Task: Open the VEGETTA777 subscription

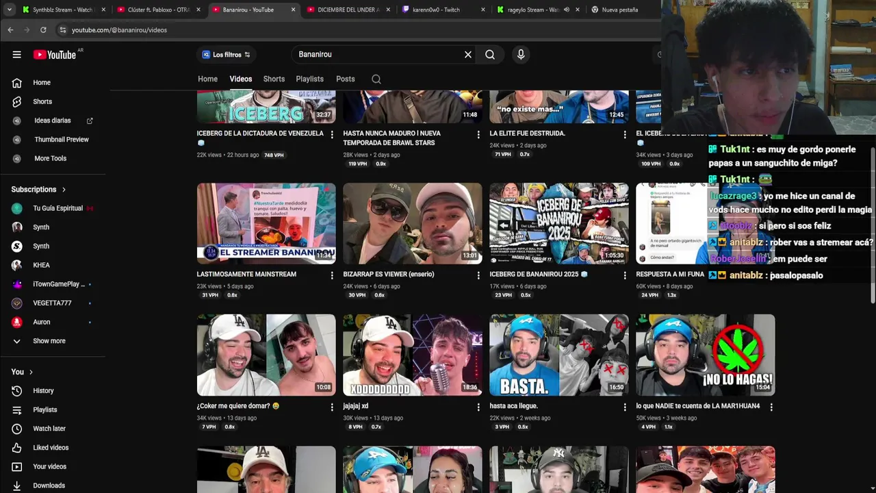Action: (x=53, y=303)
